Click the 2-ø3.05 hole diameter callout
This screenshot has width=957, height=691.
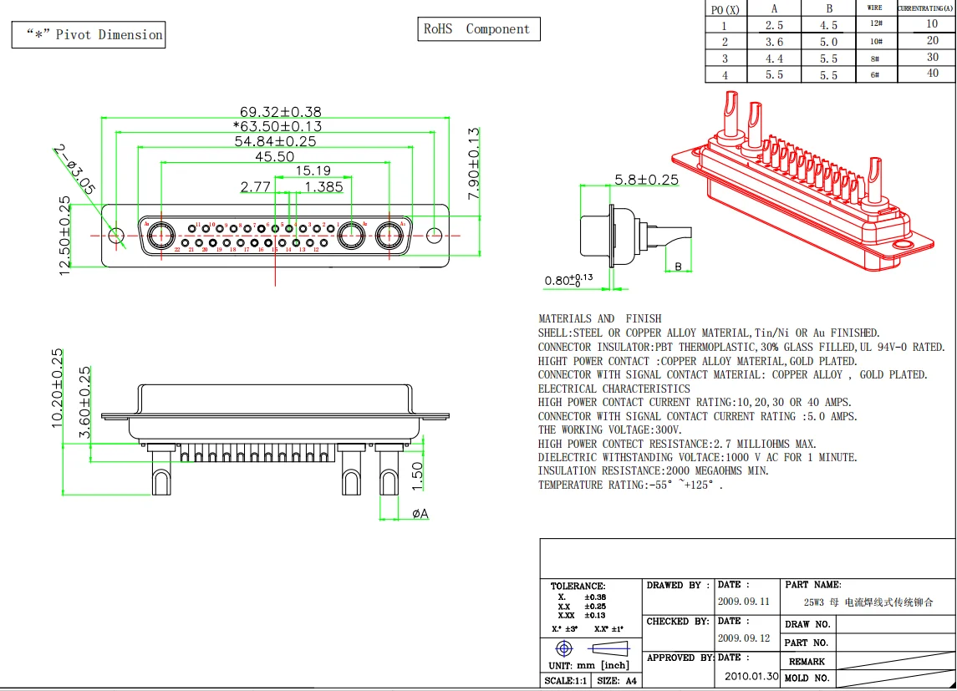coord(74,171)
